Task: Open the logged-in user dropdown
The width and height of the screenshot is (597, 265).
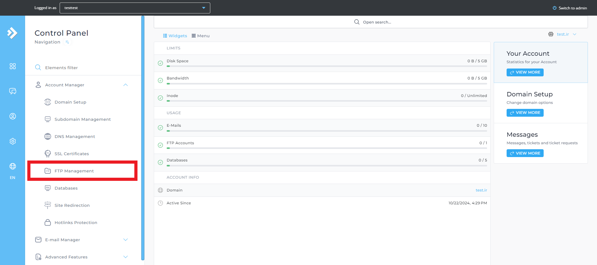Action: 135,8
